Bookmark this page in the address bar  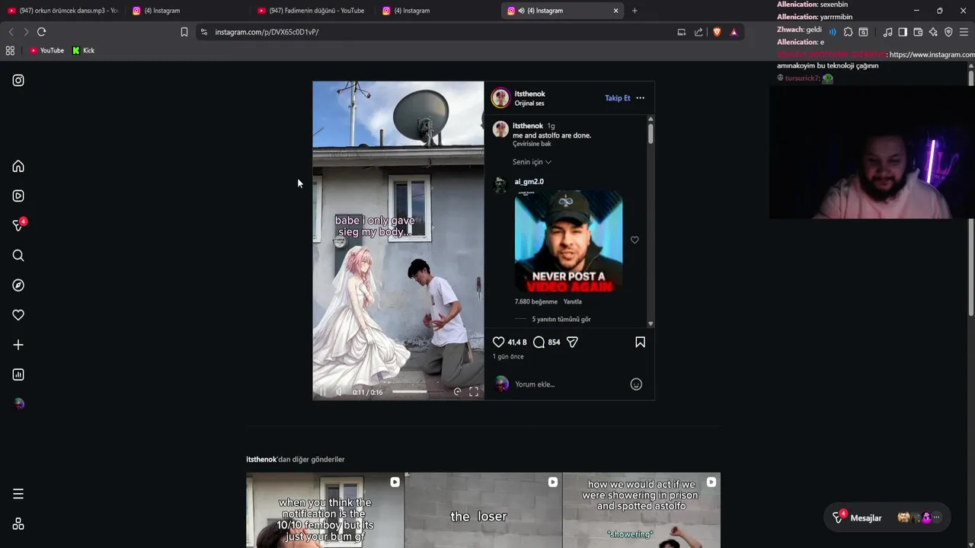tap(184, 32)
